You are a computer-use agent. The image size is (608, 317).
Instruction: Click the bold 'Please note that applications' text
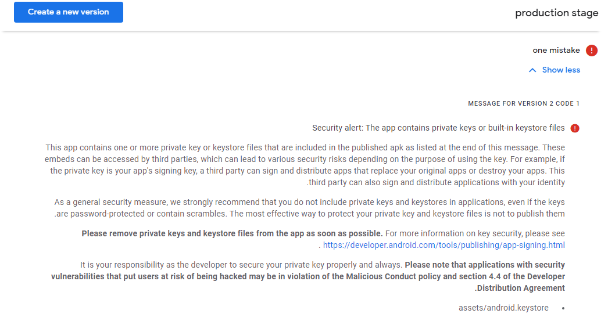(485, 265)
